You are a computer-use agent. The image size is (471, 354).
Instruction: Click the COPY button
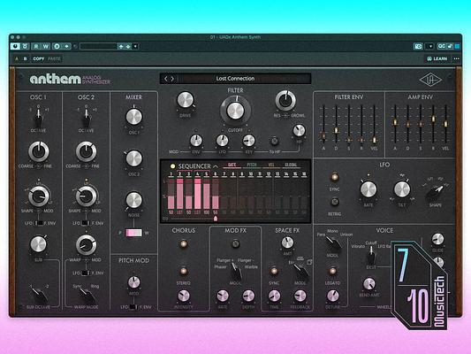39,58
